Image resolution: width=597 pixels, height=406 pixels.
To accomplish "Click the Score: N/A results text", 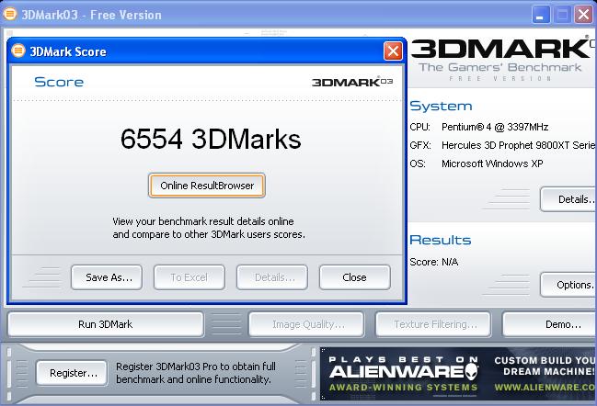I will click(x=433, y=262).
